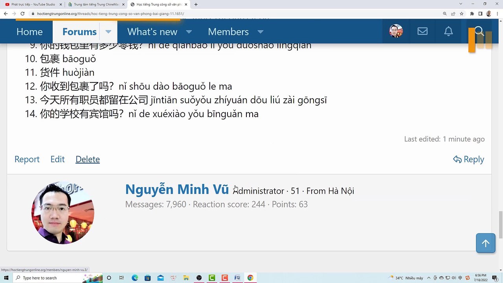503x283 pixels.
Task: Click the line '包裹 bāoguǒ'
Action: click(x=68, y=59)
